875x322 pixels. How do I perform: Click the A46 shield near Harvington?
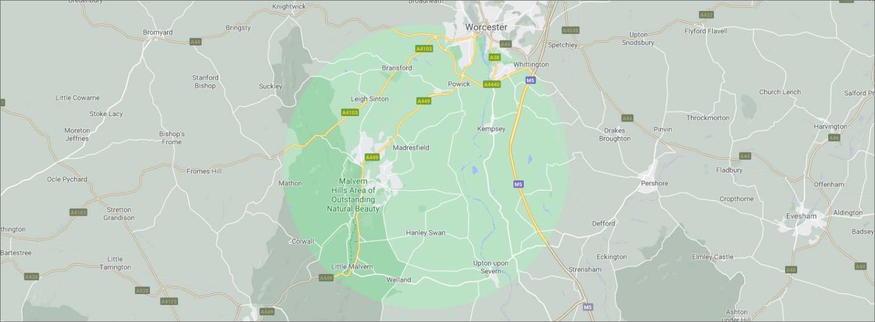click(834, 138)
